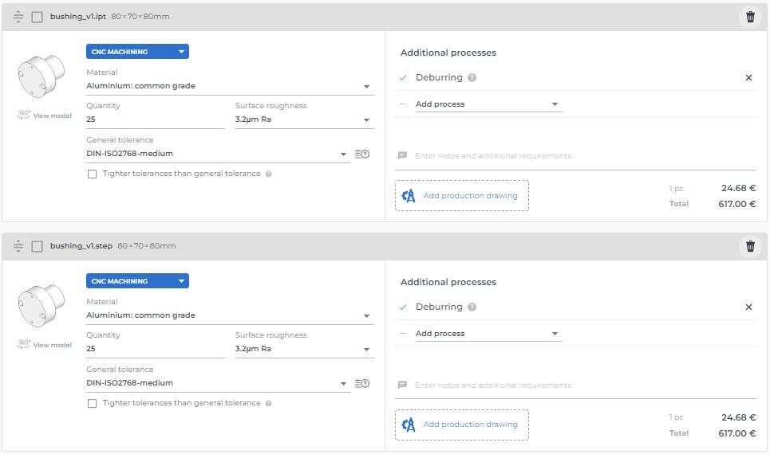
Task: Open CNC Machining dropdown for bushing_v1.ipt
Action: 137,52
